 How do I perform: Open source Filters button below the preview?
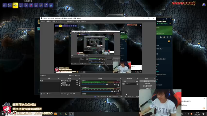(78, 76)
